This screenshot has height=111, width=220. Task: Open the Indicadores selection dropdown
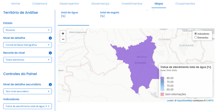(x=27, y=106)
